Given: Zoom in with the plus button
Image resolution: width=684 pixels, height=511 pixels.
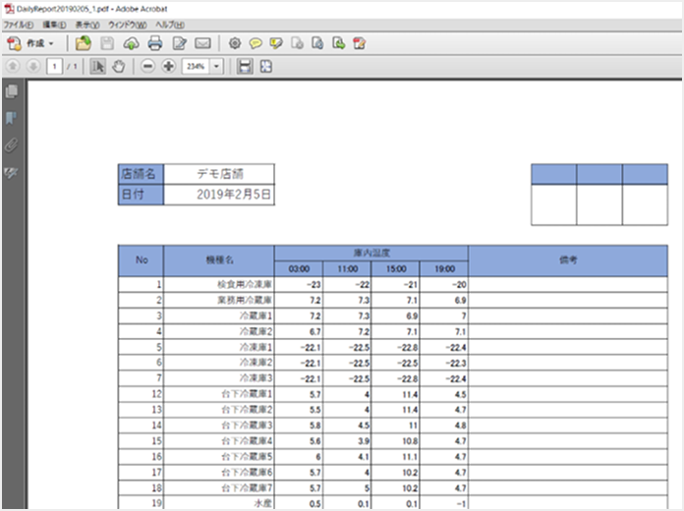Looking at the screenshot, I should point(168,66).
